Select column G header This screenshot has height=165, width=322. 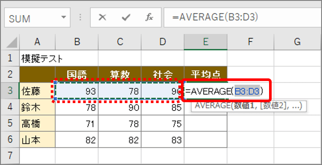tap(297, 42)
